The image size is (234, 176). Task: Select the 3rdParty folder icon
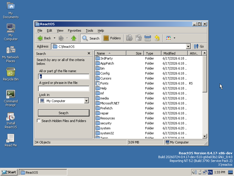coord(98,58)
